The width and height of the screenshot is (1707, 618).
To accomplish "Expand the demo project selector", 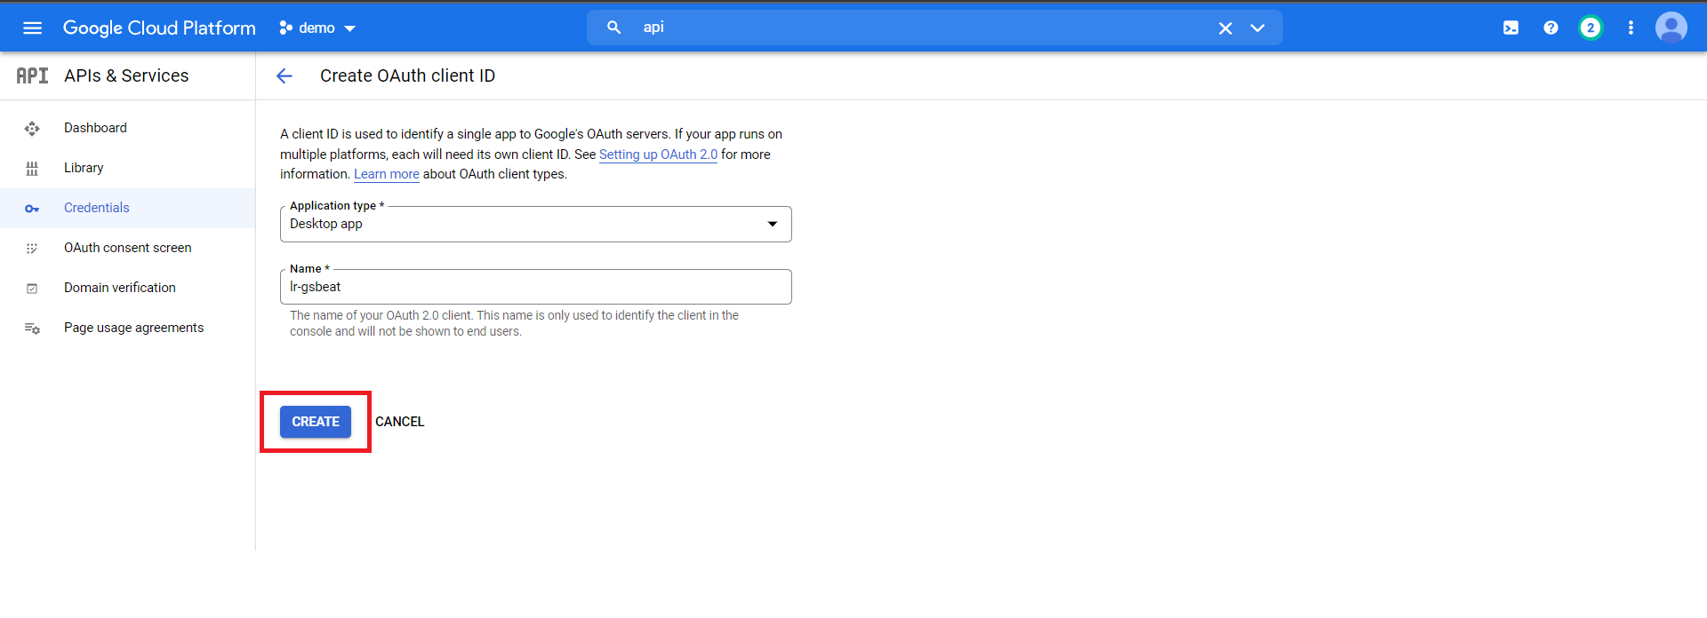I will (x=317, y=28).
